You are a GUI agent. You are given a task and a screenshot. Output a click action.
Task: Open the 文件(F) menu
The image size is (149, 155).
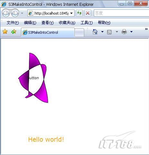(x=13, y=23)
